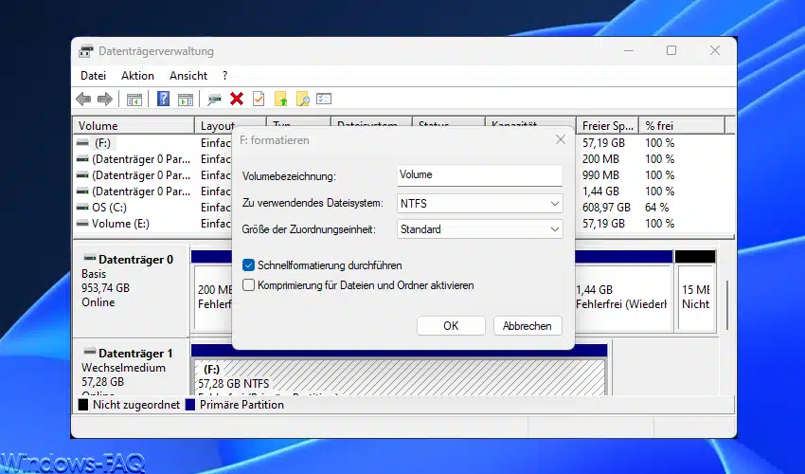Screen dimensions: 805x474
Task: Click Abbrechen to cancel formatting
Action: point(528,326)
